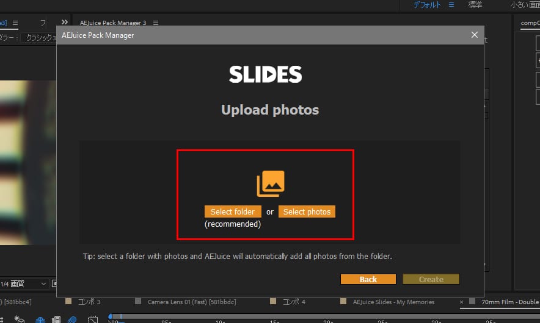The image size is (540, 323).
Task: Open the コンポ 3 timeline tab
Action: pyautogui.click(x=89, y=302)
